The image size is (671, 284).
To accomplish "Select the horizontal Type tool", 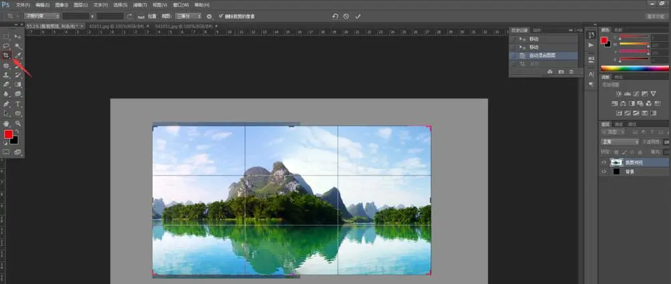I will (x=18, y=104).
